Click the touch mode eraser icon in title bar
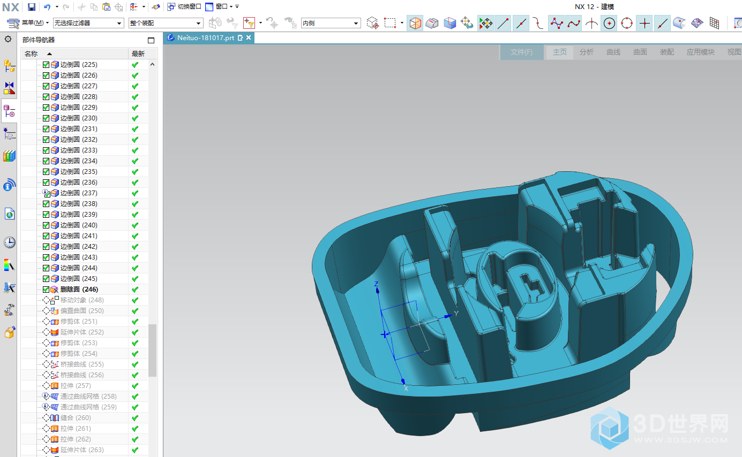742x457 pixels. click(x=155, y=7)
